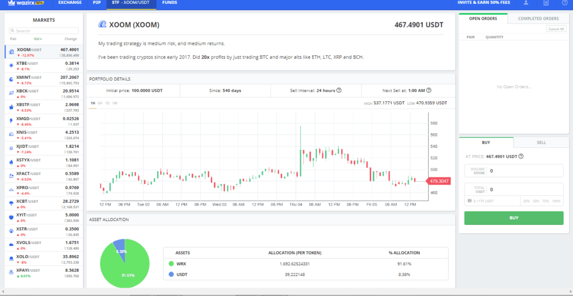Open the help question mark in header
This screenshot has height=296, width=573.
pos(564,3)
